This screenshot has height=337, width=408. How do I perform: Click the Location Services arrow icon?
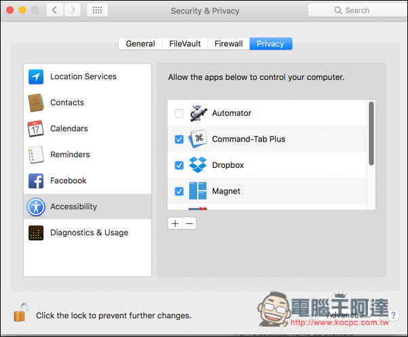click(x=36, y=76)
